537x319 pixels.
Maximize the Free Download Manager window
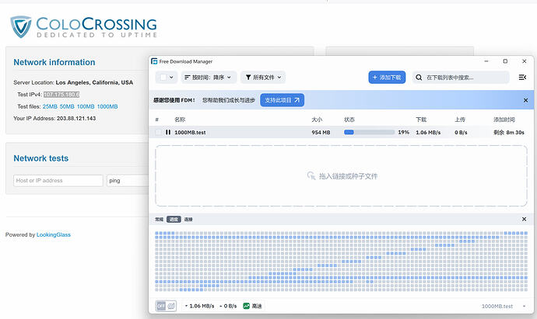(505, 61)
